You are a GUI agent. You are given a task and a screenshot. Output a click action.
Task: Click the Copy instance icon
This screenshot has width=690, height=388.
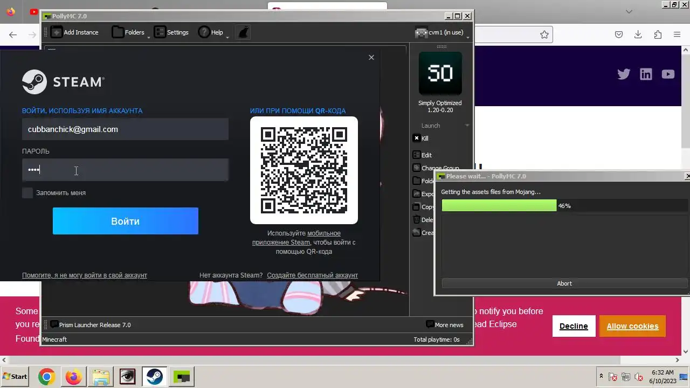click(416, 207)
